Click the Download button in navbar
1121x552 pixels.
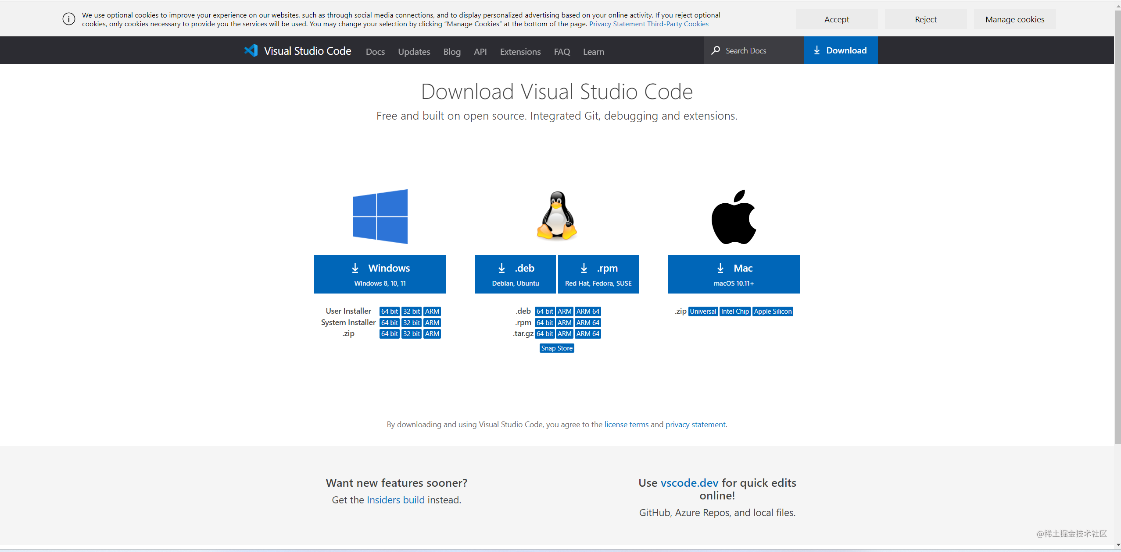(x=841, y=50)
